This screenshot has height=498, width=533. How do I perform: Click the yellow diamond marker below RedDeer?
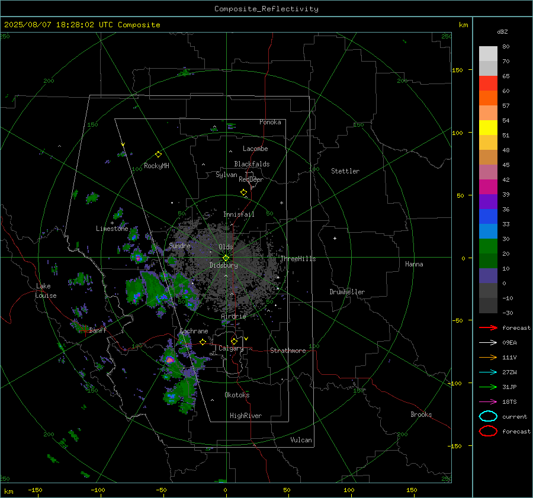[x=244, y=192]
